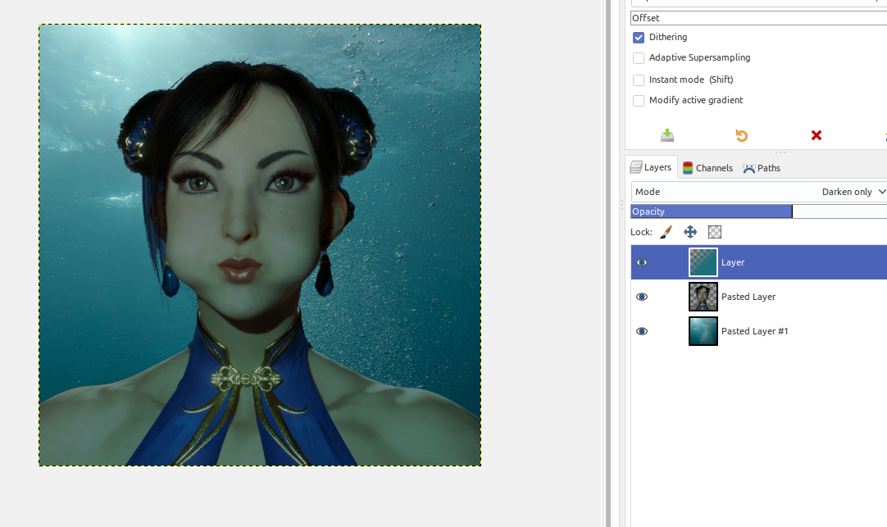Select the Pasted Layer #1 thumbnail
Viewport: 887px width, 527px height.
[703, 331]
